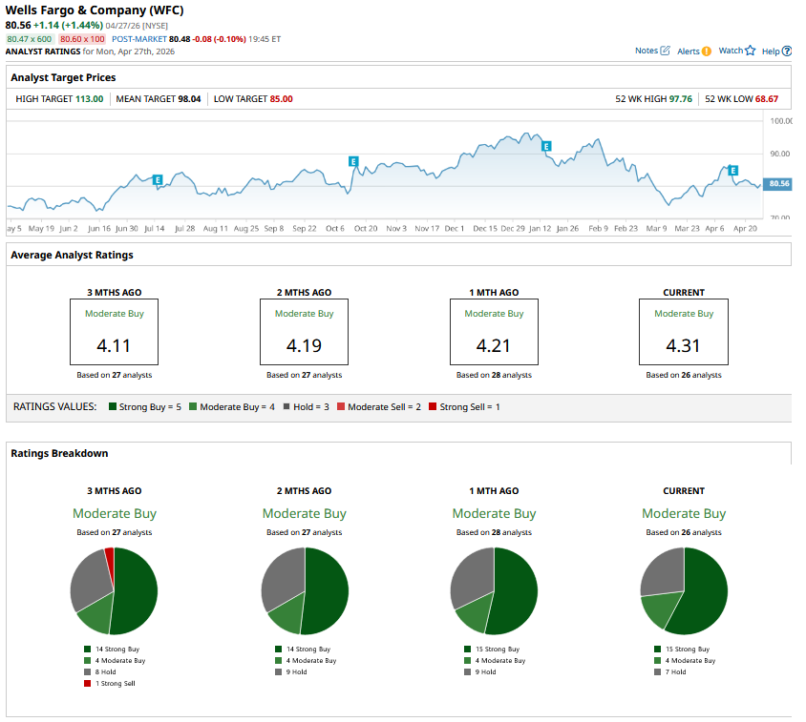Click the red Strong Sell = 1 swatch
This screenshot has width=806, height=722.
coord(434,407)
